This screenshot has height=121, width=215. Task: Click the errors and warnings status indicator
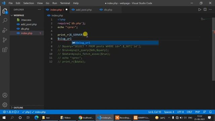click(x=11, y=112)
